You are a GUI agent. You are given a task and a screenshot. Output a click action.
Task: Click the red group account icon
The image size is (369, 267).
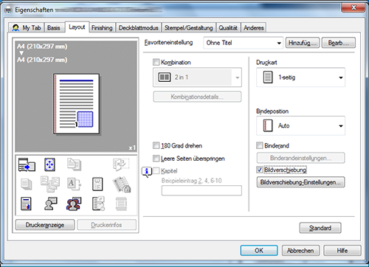[x=74, y=204]
